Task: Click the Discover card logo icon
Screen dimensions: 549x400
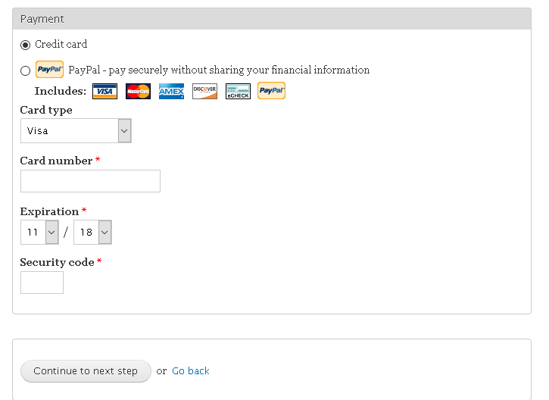Action: (x=204, y=92)
